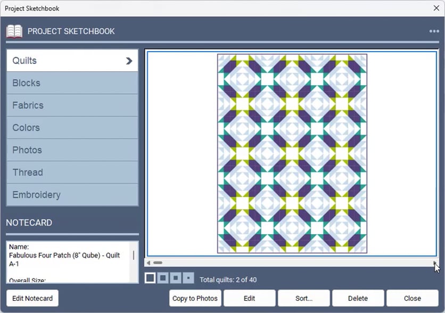Viewport: 445px width, 313px height.
Task: Open the Thread section
Action: [x=72, y=172]
